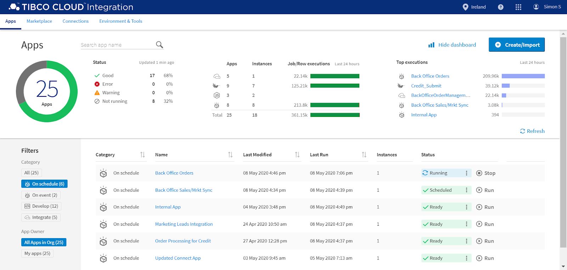The image size is (567, 270).
Task: Open status options menu for Marketing Leads Integration
Action: (x=466, y=224)
